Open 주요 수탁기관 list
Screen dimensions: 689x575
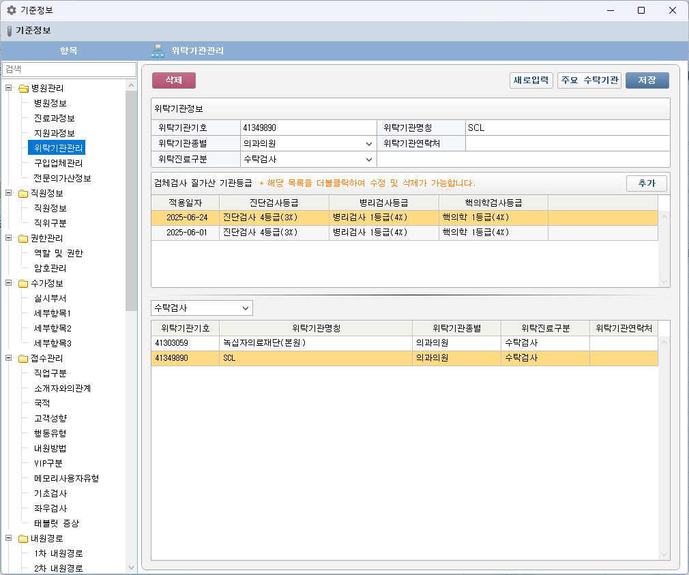[589, 80]
